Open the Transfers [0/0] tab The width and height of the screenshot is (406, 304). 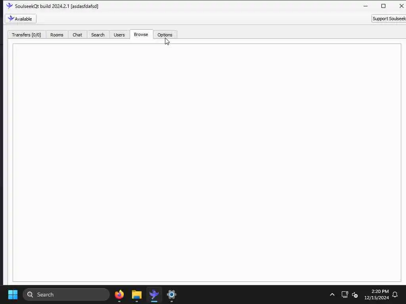pyautogui.click(x=27, y=35)
